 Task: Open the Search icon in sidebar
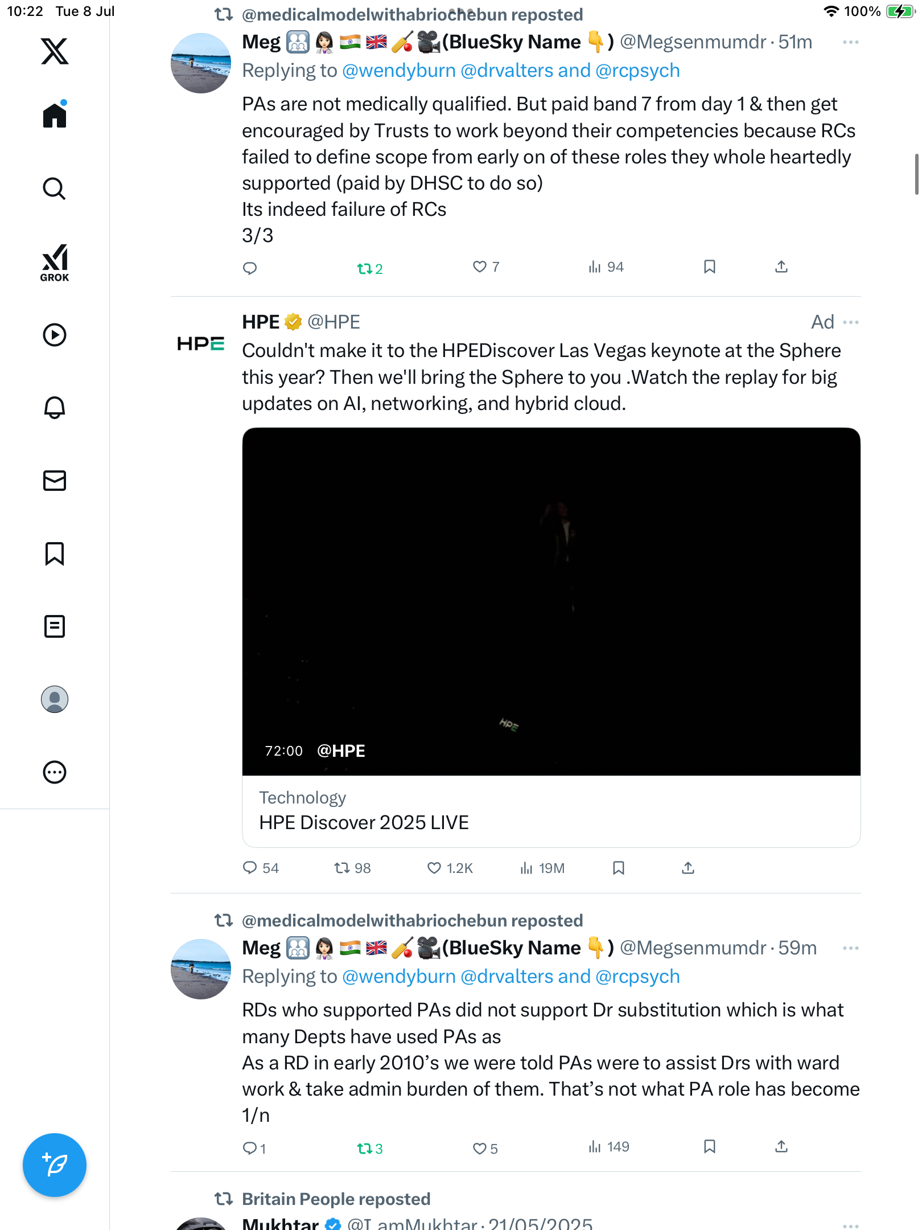click(55, 188)
